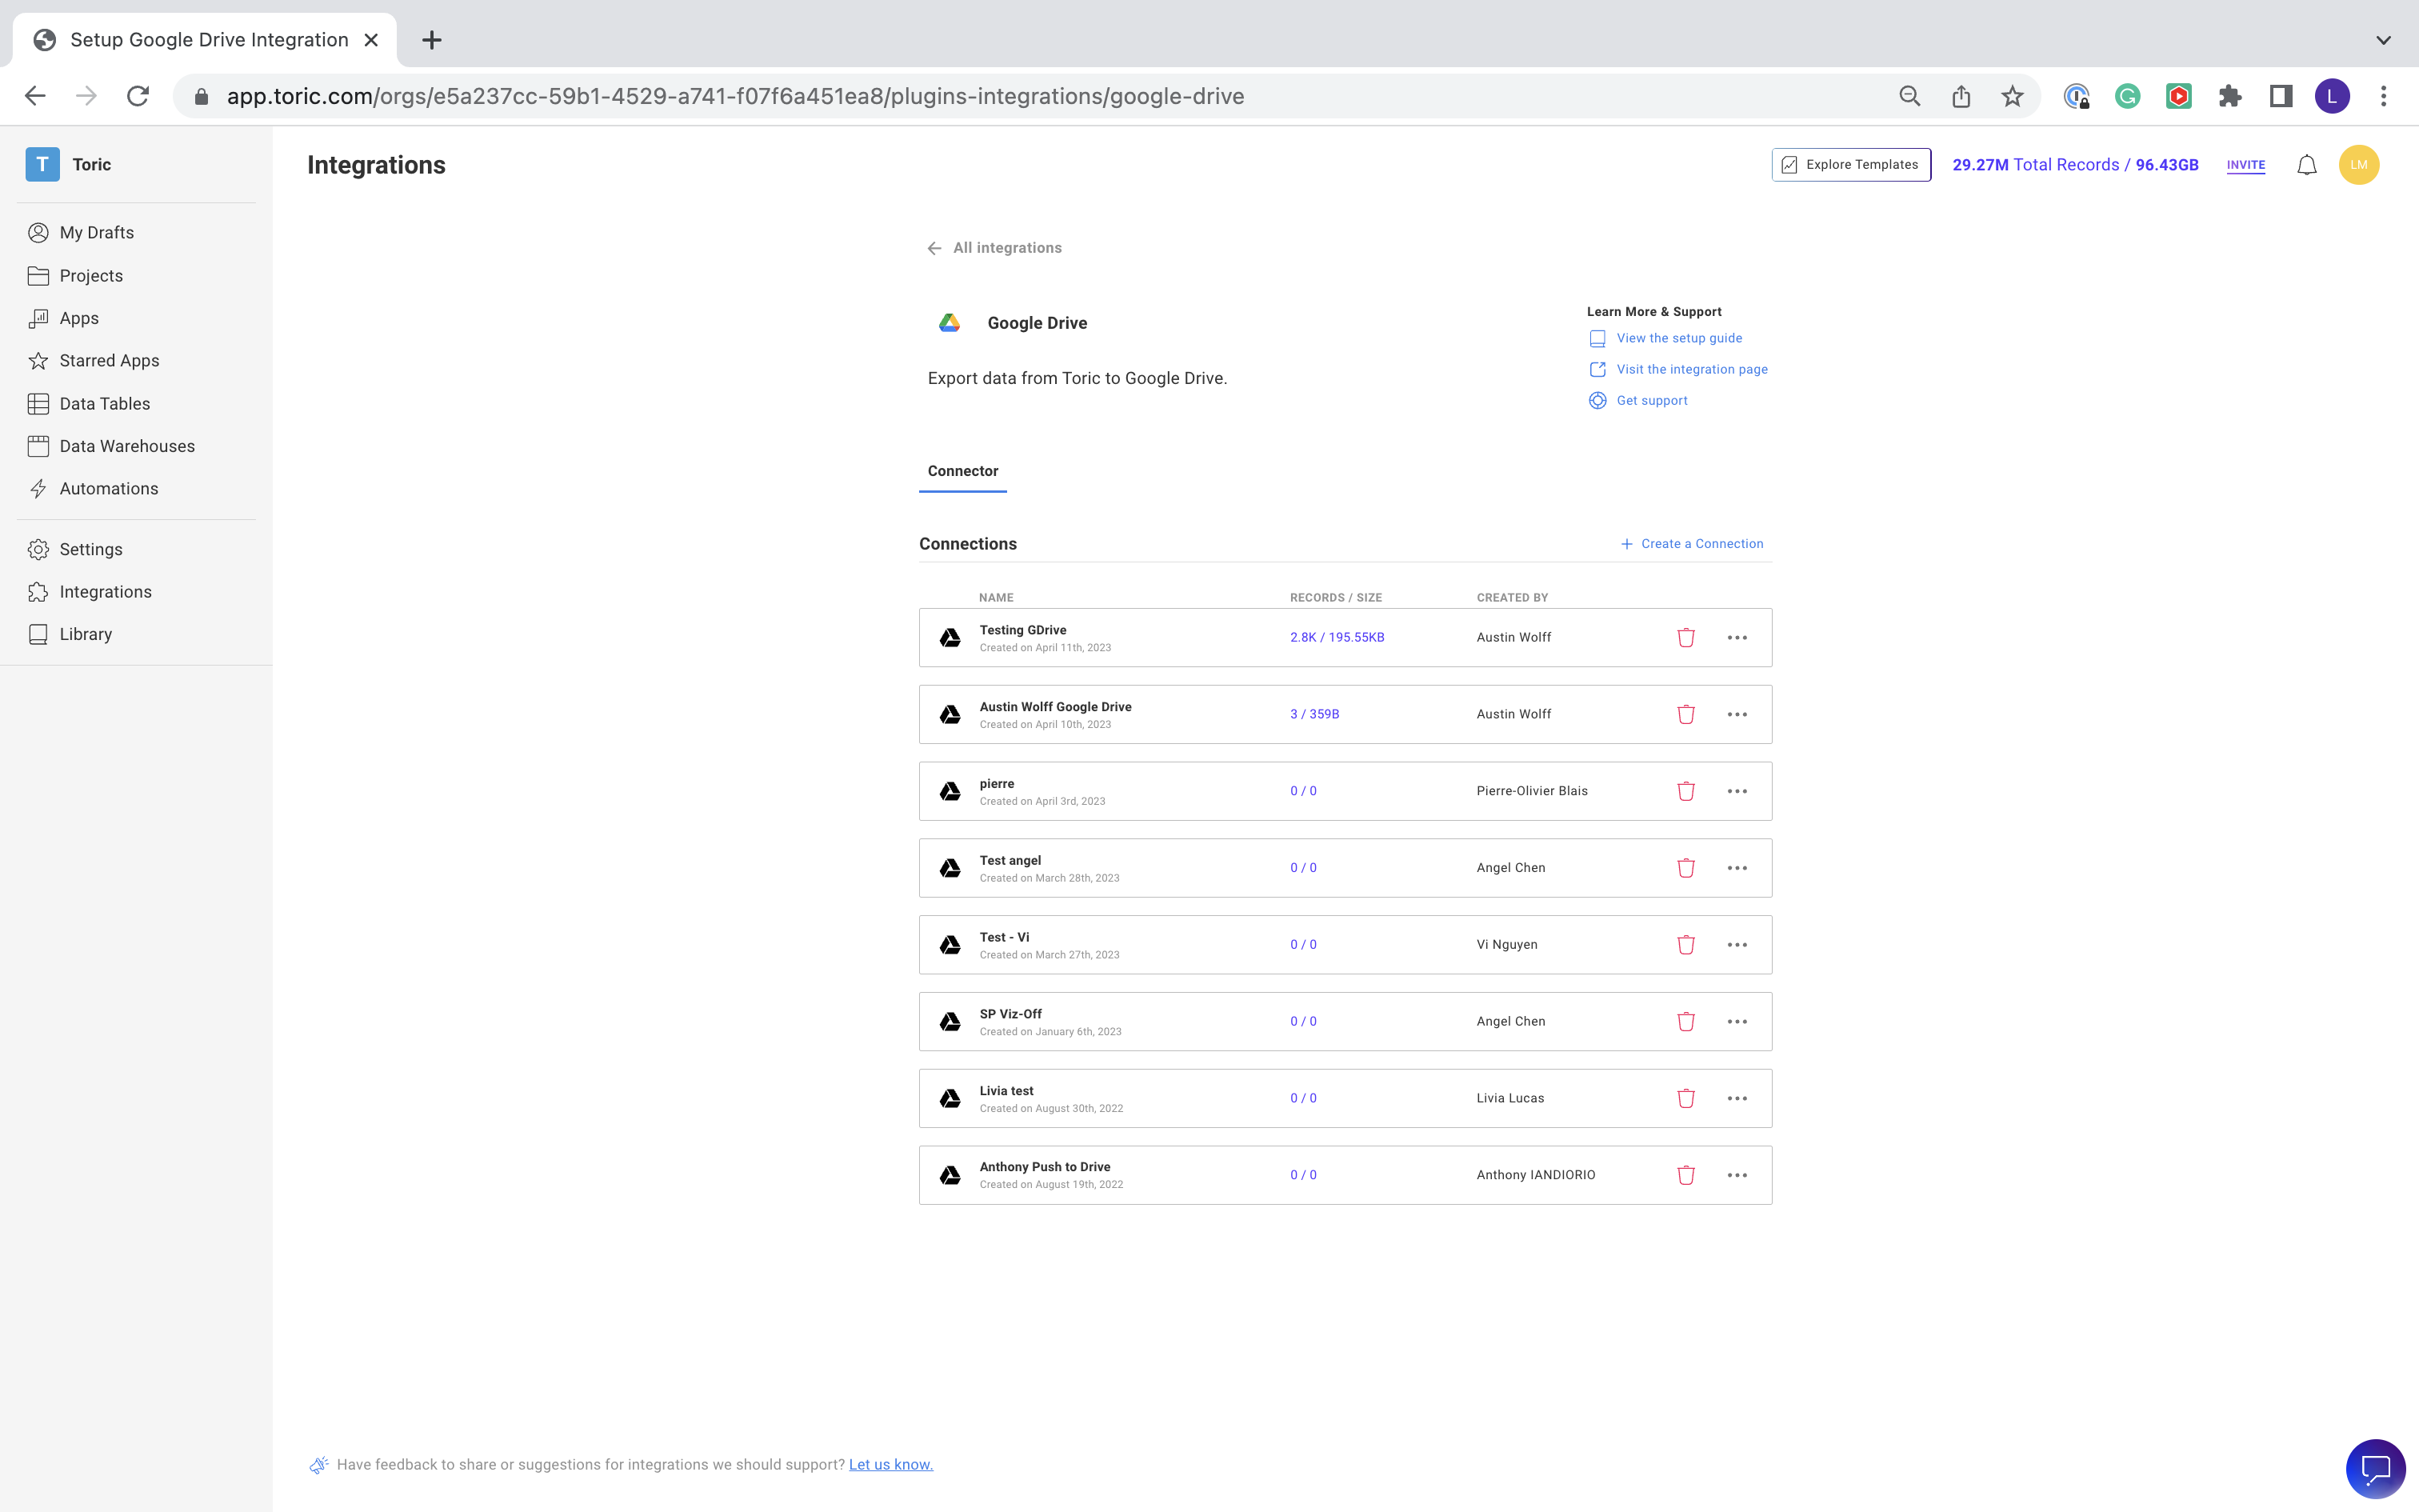This screenshot has height=1512, width=2419.
Task: Reload the page
Action: (138, 96)
